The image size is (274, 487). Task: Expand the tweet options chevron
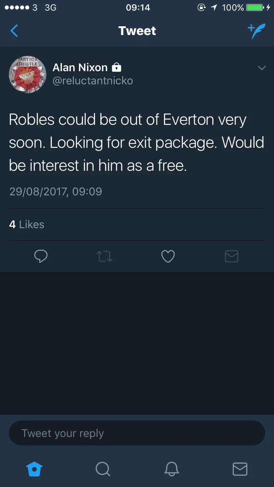click(x=262, y=68)
